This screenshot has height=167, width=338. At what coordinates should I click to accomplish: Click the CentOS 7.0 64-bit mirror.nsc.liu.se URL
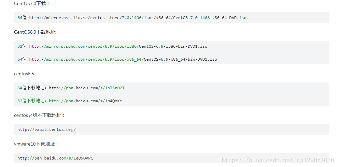138,18
